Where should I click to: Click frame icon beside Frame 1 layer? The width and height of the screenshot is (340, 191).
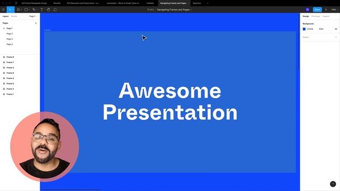(4, 94)
